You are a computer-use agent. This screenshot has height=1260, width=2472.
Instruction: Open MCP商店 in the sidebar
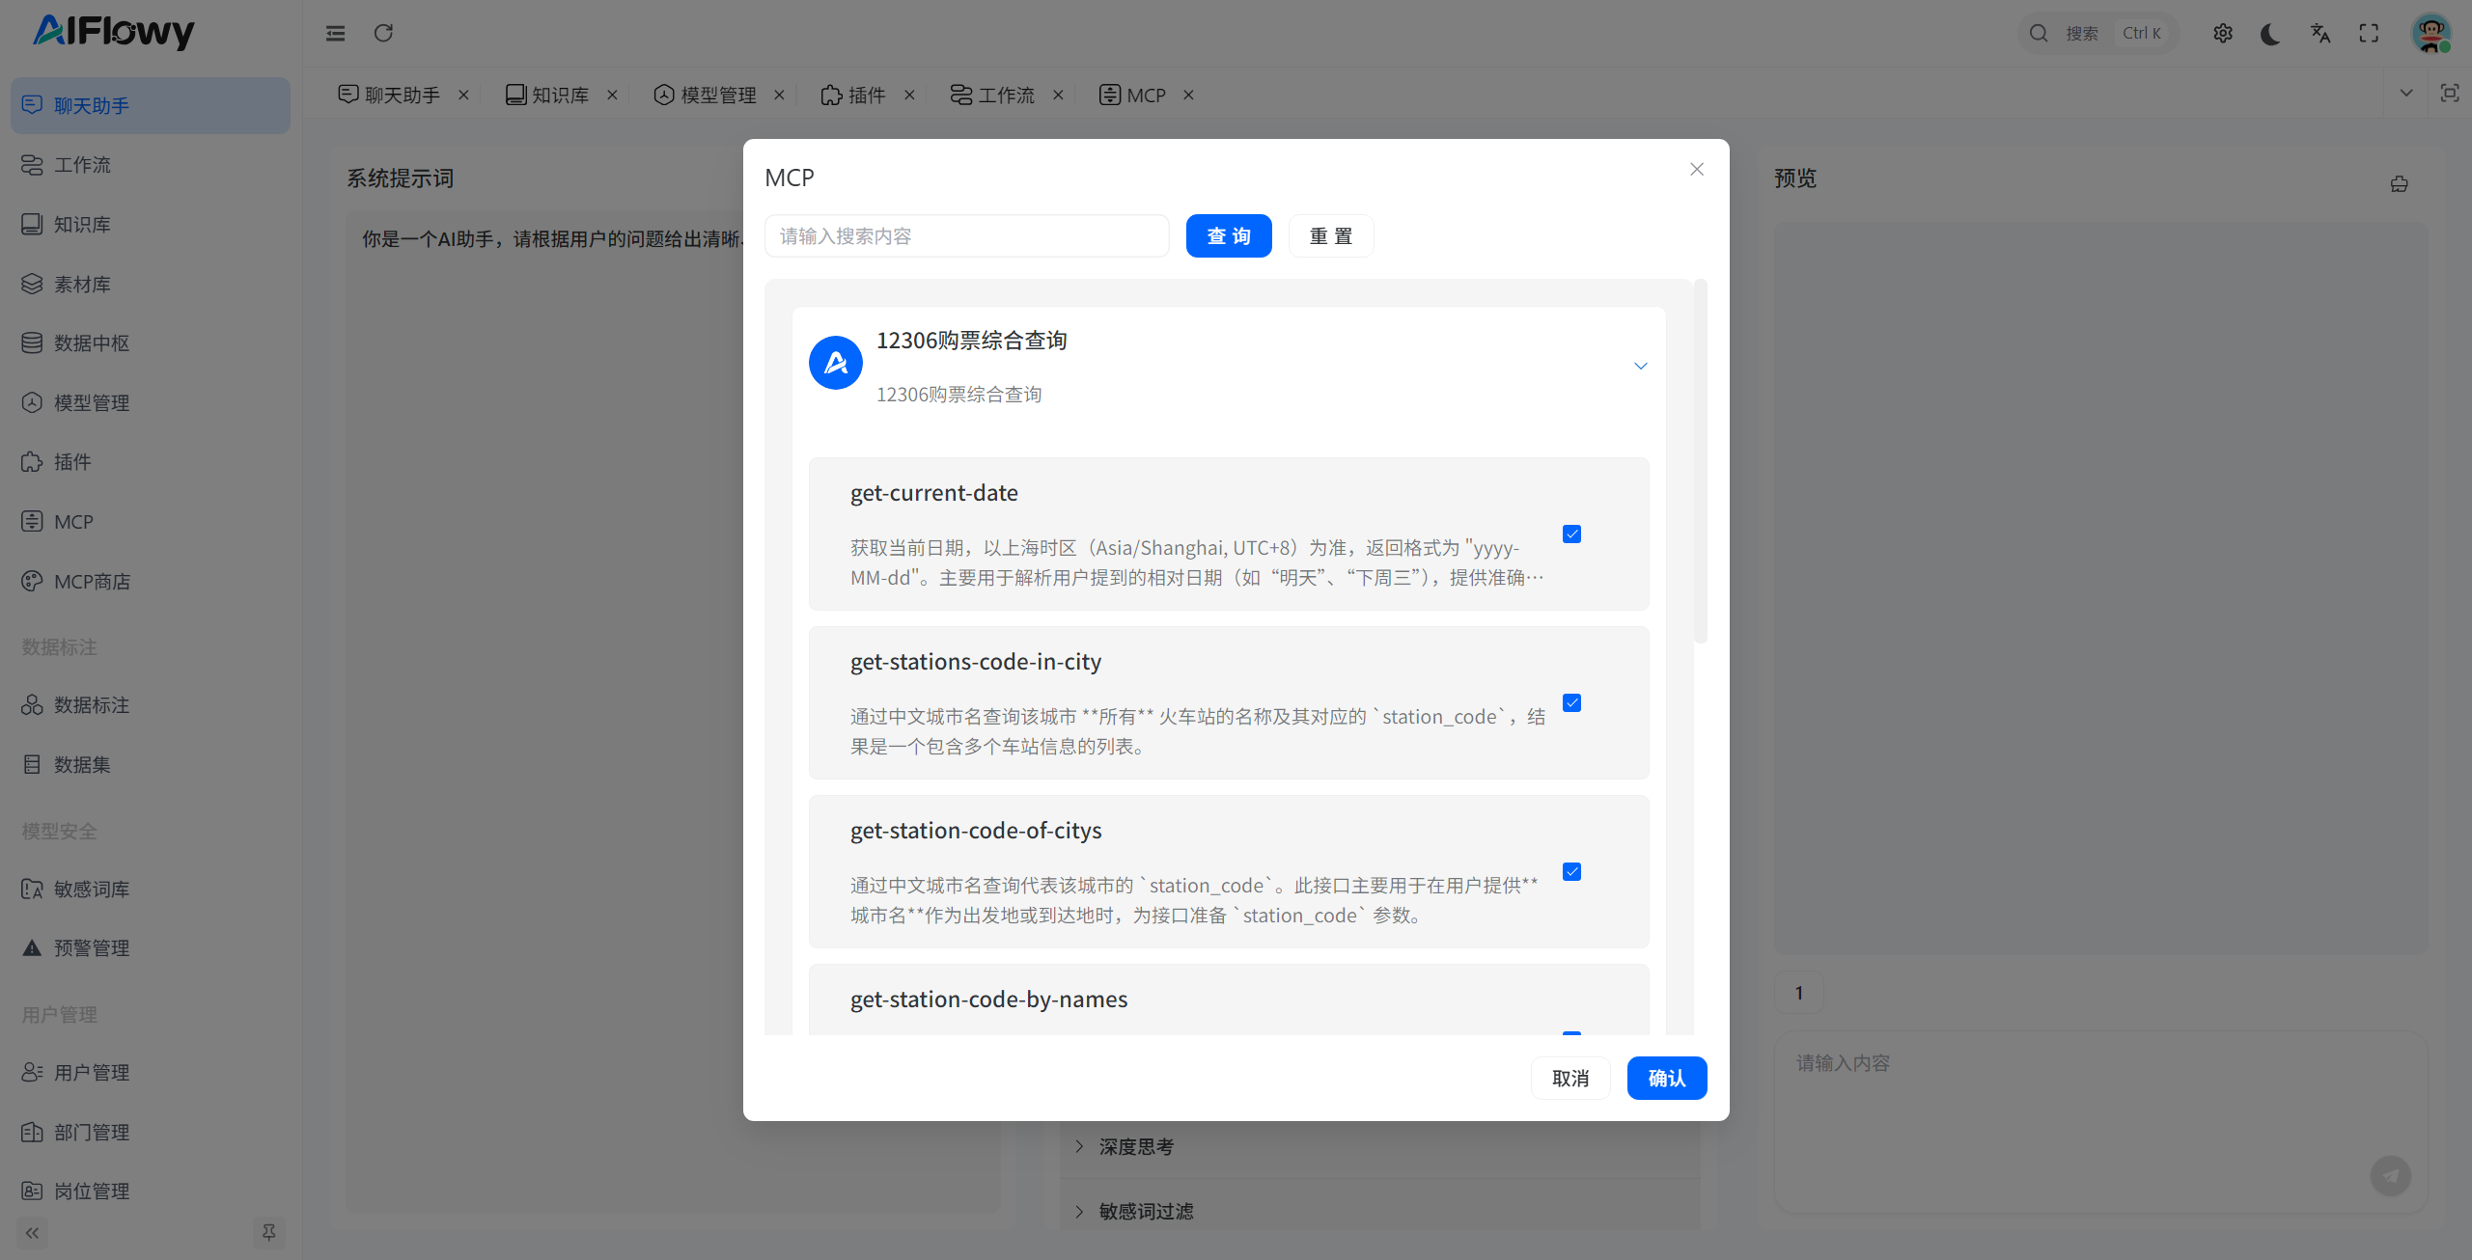[x=92, y=581]
